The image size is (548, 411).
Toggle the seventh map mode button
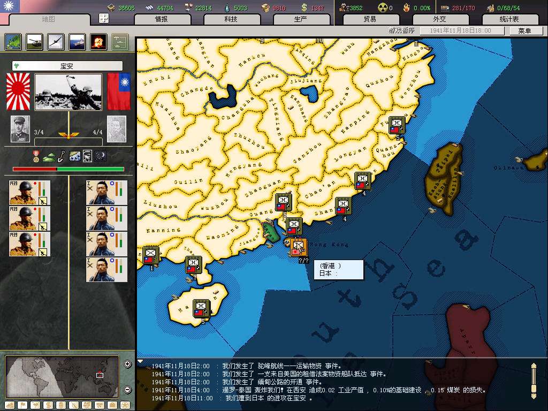click(87, 406)
